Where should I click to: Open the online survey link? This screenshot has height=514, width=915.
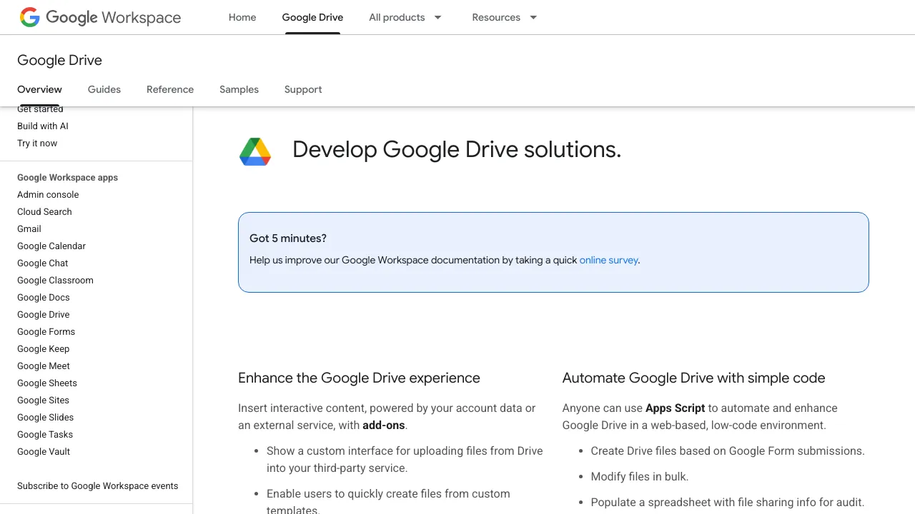pyautogui.click(x=608, y=260)
